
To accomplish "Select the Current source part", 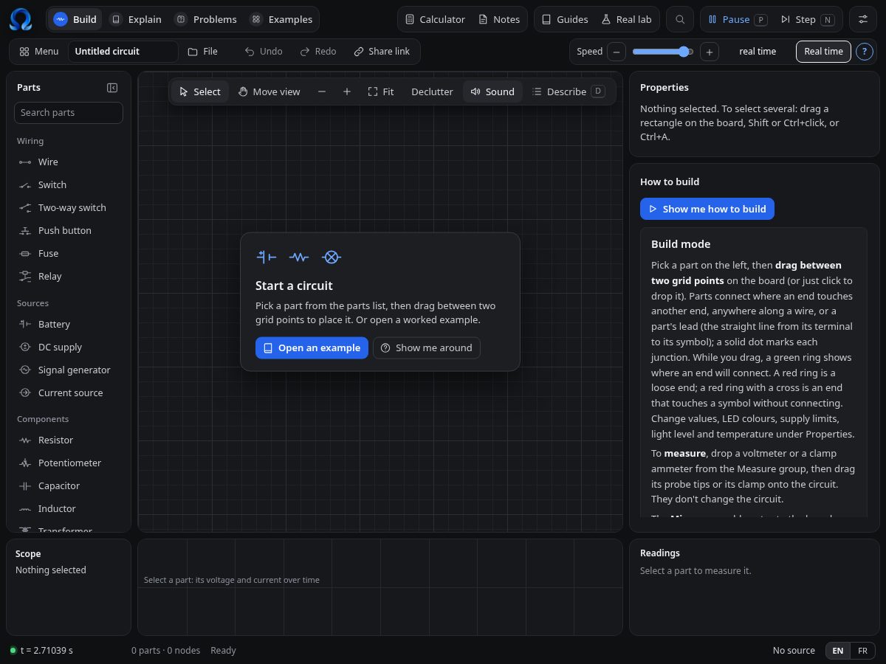I will pyautogui.click(x=69, y=392).
